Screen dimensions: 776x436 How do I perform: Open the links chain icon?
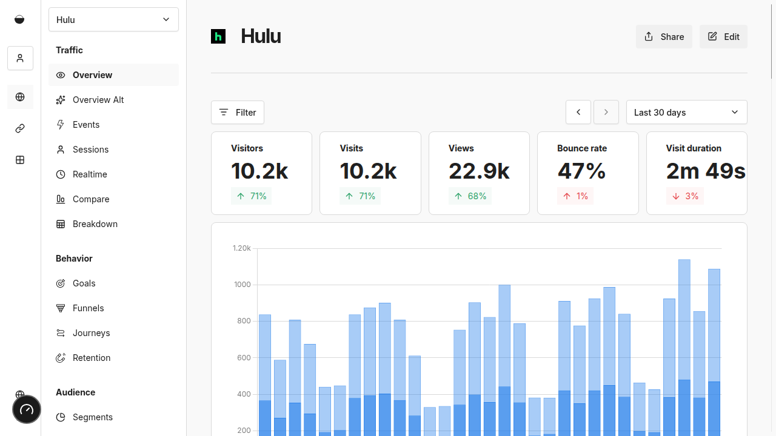pyautogui.click(x=20, y=128)
